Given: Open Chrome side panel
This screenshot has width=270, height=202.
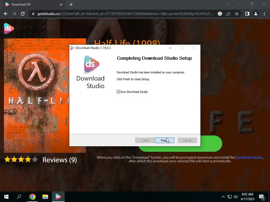Looking at the screenshot, I should (247, 14).
